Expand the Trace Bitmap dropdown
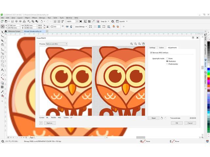 pyautogui.click(x=81, y=26)
